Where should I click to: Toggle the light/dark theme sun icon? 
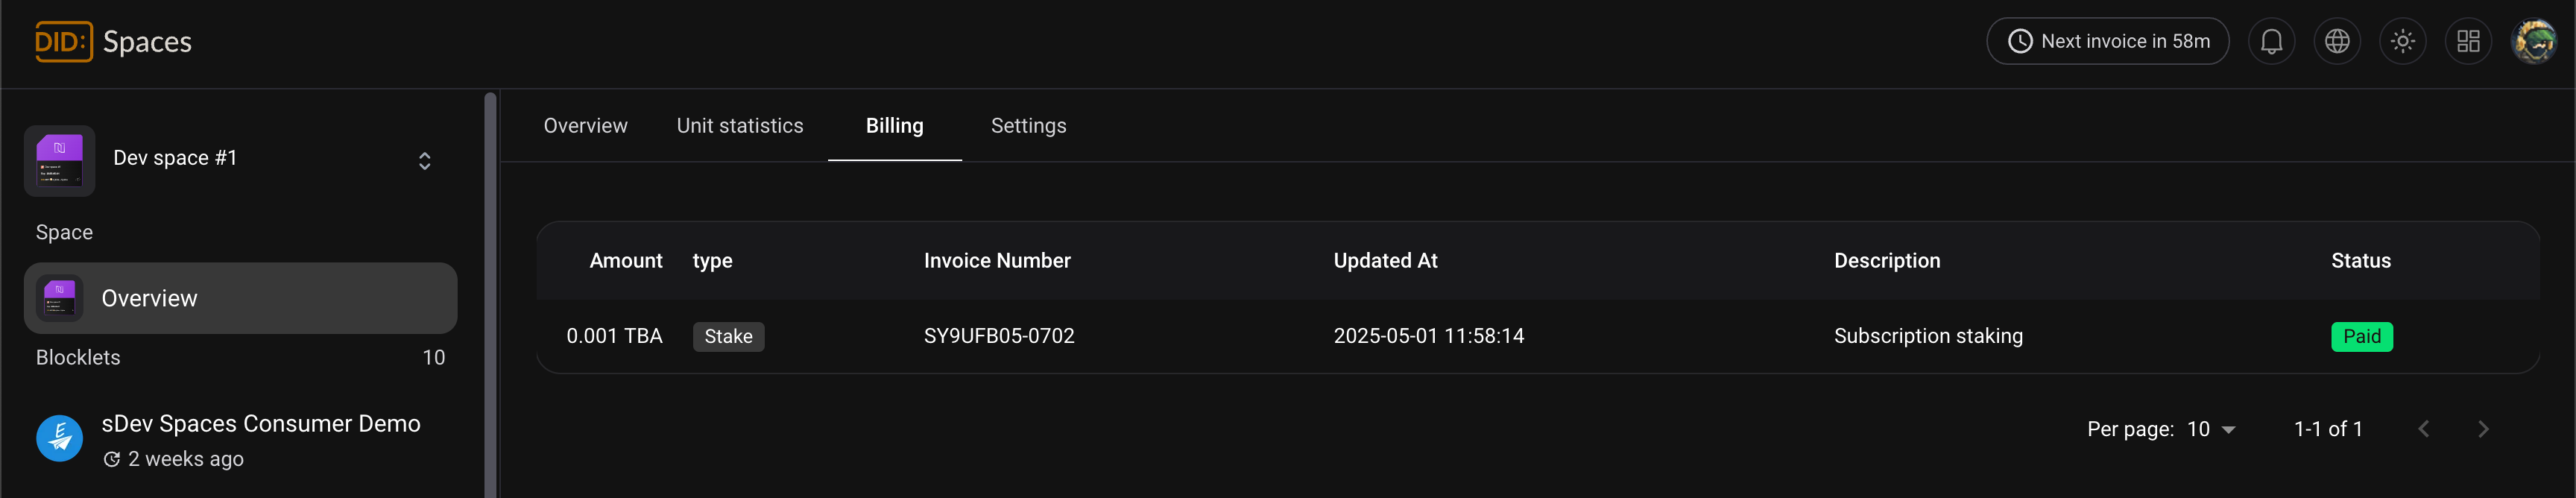(2402, 42)
